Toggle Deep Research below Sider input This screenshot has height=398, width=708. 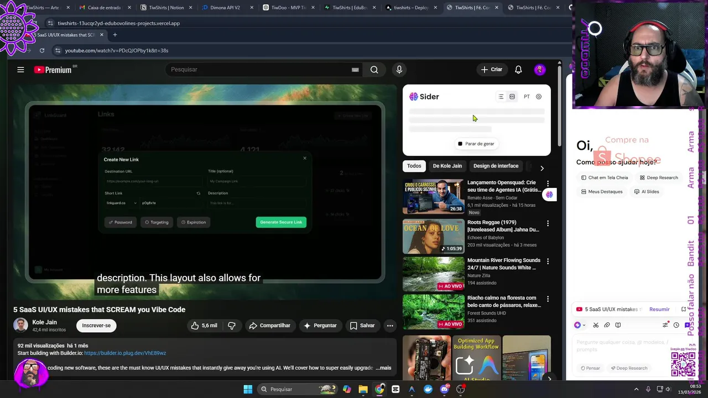[x=629, y=368]
